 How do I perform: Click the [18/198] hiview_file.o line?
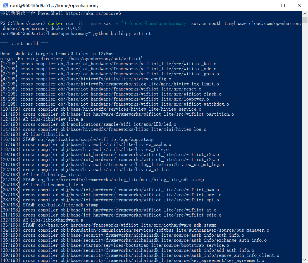click(84, 150)
